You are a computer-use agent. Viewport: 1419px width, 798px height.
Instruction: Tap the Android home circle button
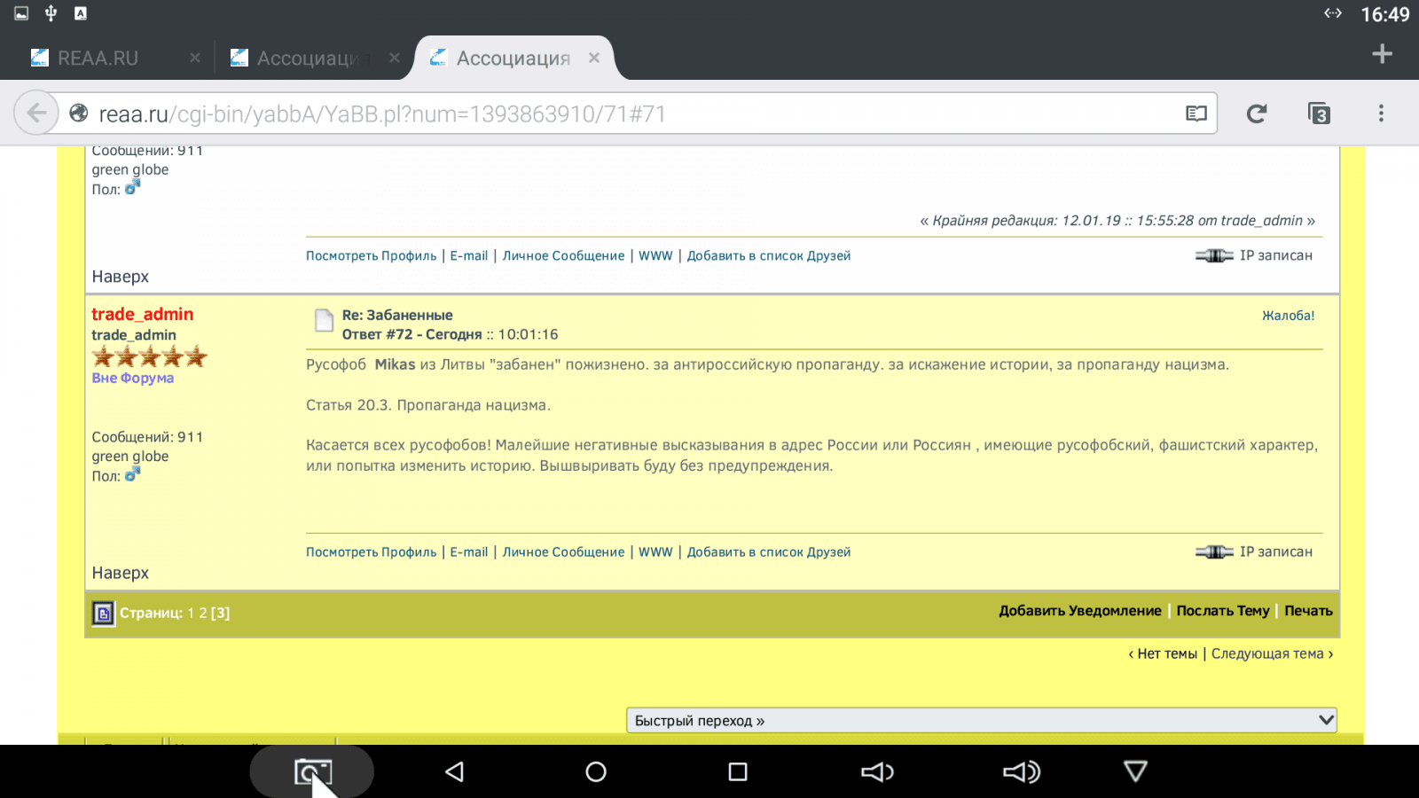click(x=596, y=771)
